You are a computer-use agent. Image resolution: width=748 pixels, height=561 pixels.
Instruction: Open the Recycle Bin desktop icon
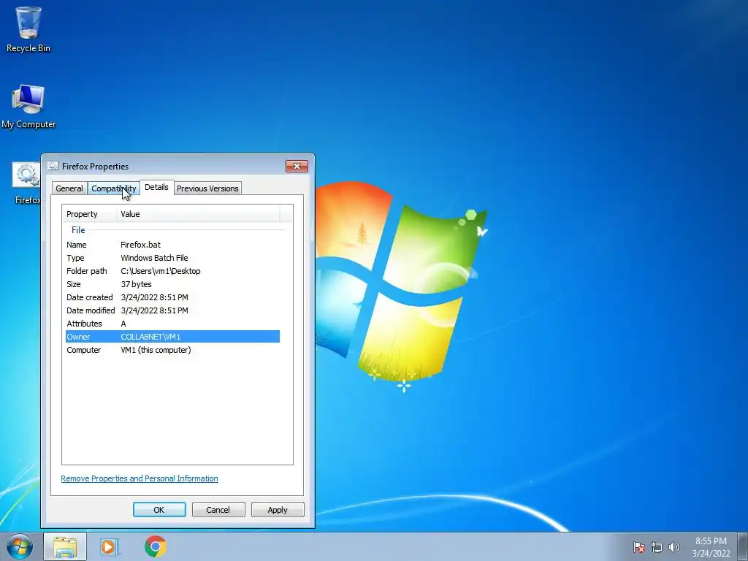(x=28, y=29)
